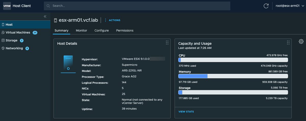This screenshot has height=121, width=306.
Task: Click the VIEW STATS link
Action: click(186, 112)
